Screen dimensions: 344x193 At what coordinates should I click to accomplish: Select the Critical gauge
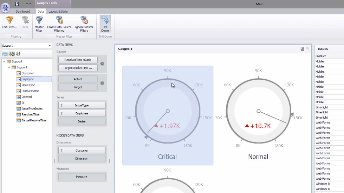point(168,115)
